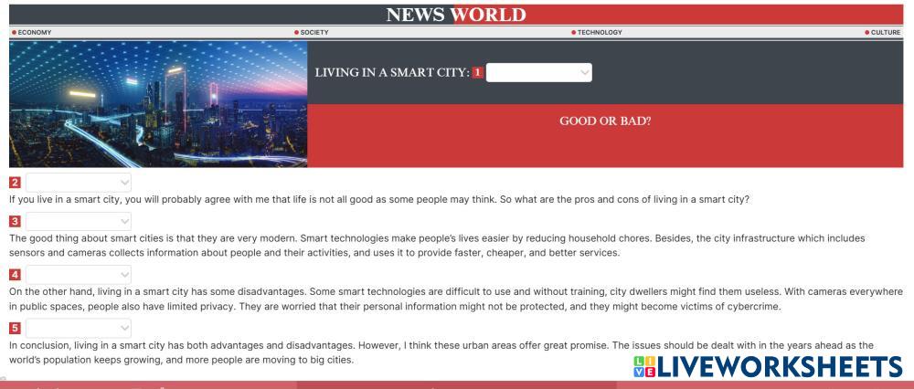Expand the dropdown above the introduction paragraph

click(79, 184)
